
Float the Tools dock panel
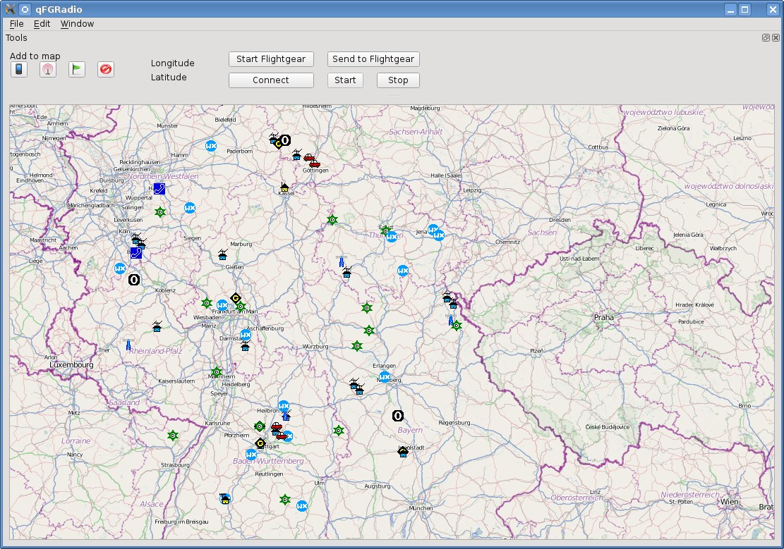pyautogui.click(x=766, y=38)
